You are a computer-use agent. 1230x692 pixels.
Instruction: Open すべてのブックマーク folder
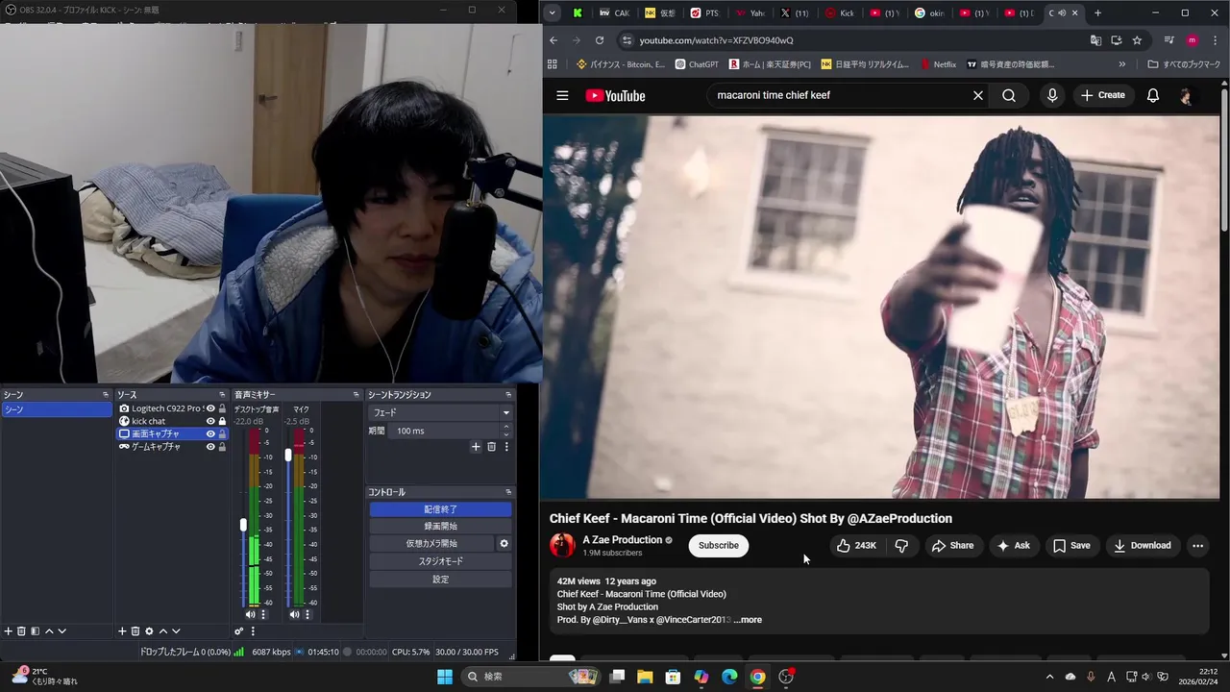(x=1184, y=64)
